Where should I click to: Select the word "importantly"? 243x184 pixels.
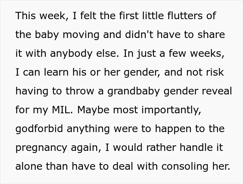(x=170, y=110)
